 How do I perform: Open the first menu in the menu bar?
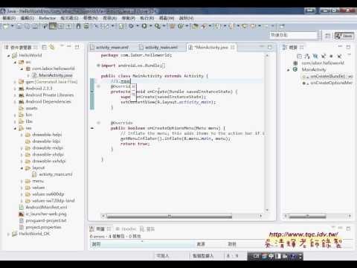pos(9,18)
